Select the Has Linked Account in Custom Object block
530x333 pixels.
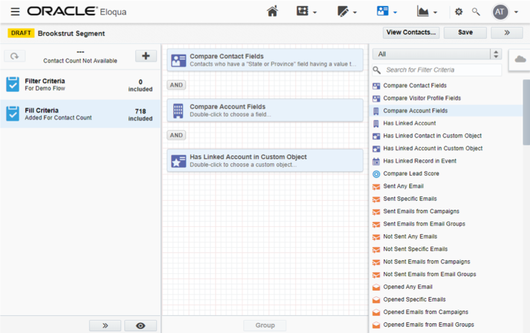[265, 161]
